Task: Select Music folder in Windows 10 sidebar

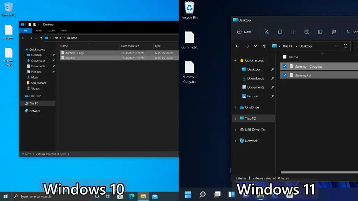Action: 35,77
